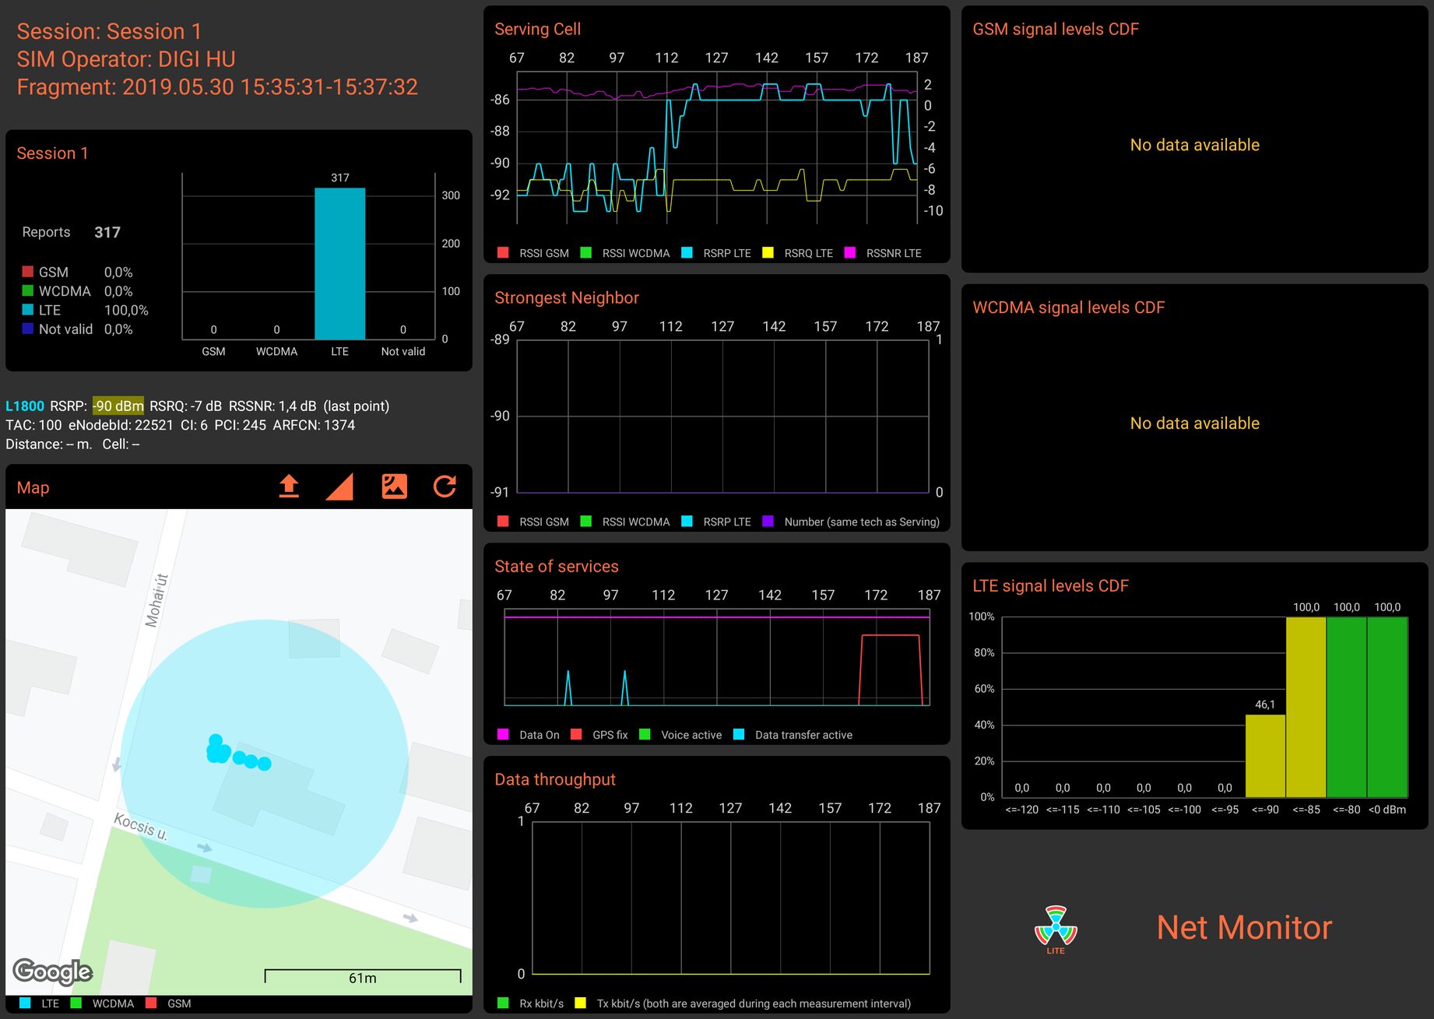Click the Data On legend swatch
The image size is (1434, 1019).
pos(503,734)
